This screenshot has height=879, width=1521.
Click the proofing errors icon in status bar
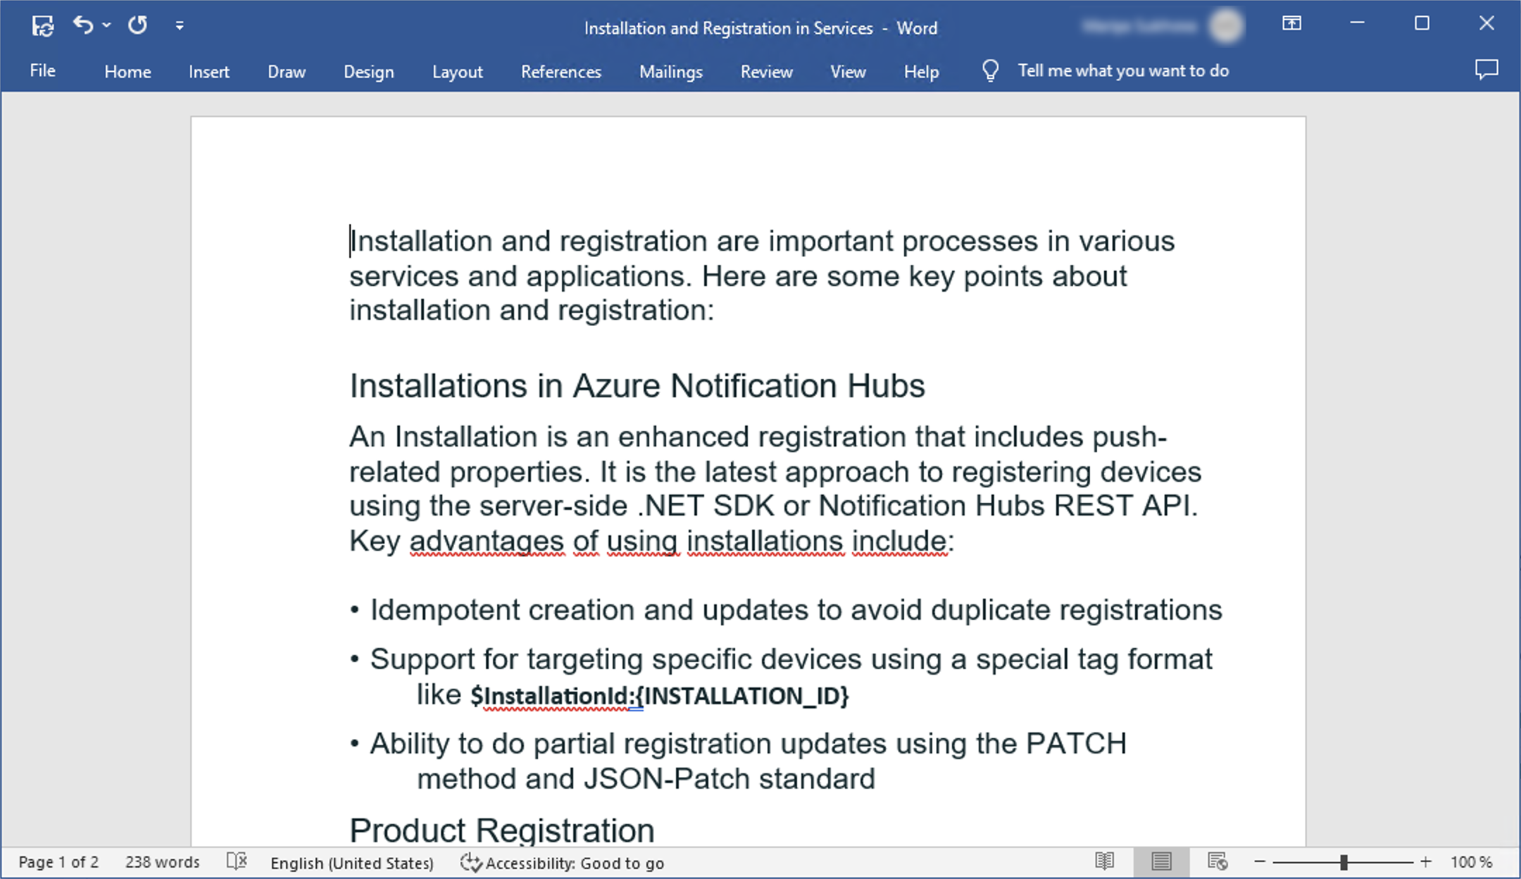(237, 861)
